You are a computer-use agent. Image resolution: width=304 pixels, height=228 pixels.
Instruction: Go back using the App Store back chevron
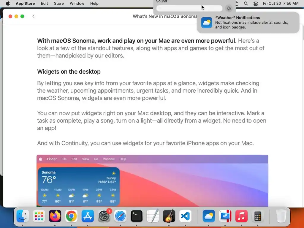coord(33,16)
